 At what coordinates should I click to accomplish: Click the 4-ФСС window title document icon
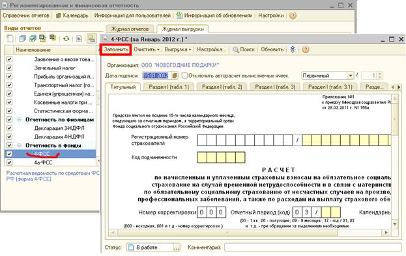[x=105, y=39]
